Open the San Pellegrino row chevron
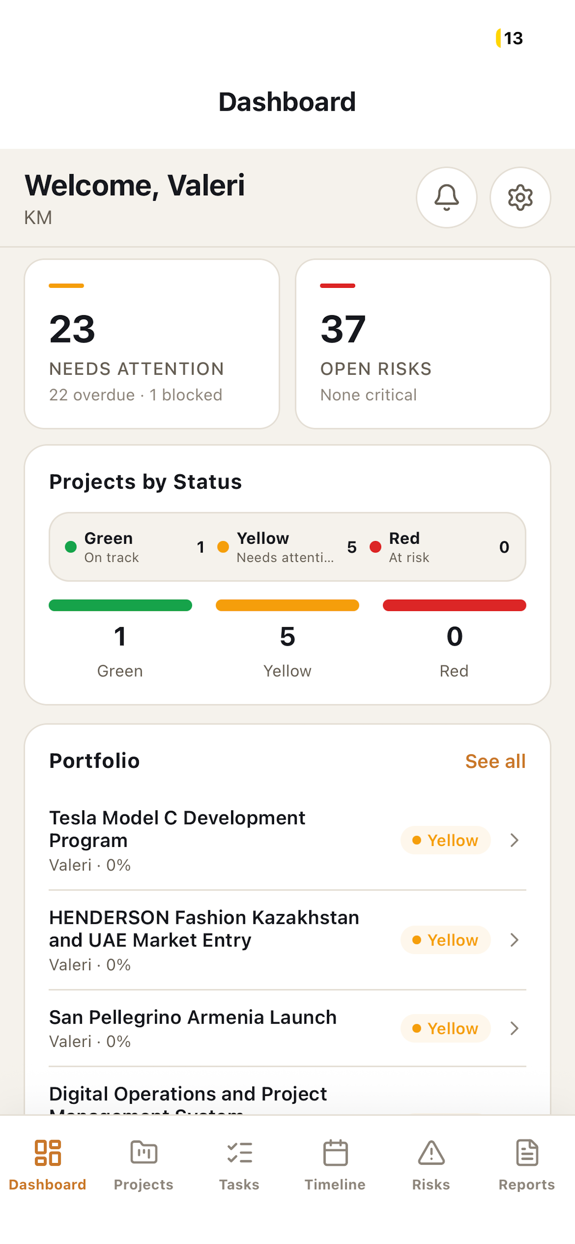575x1244 pixels. pyautogui.click(x=514, y=1028)
